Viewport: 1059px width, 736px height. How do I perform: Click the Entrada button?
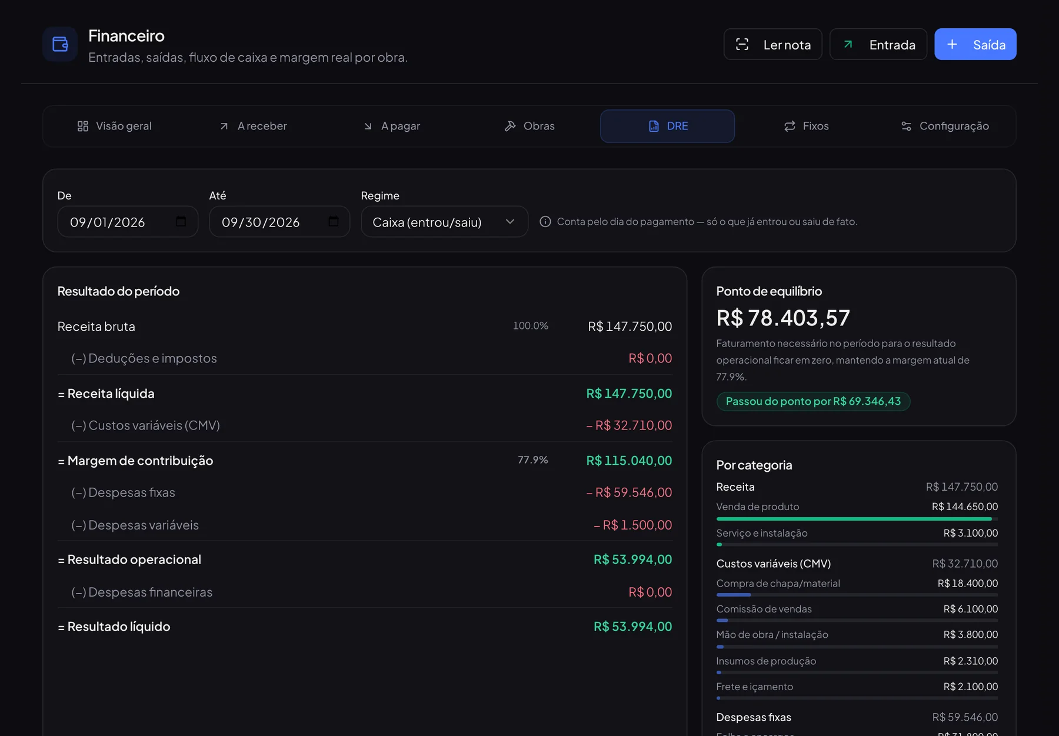(878, 44)
